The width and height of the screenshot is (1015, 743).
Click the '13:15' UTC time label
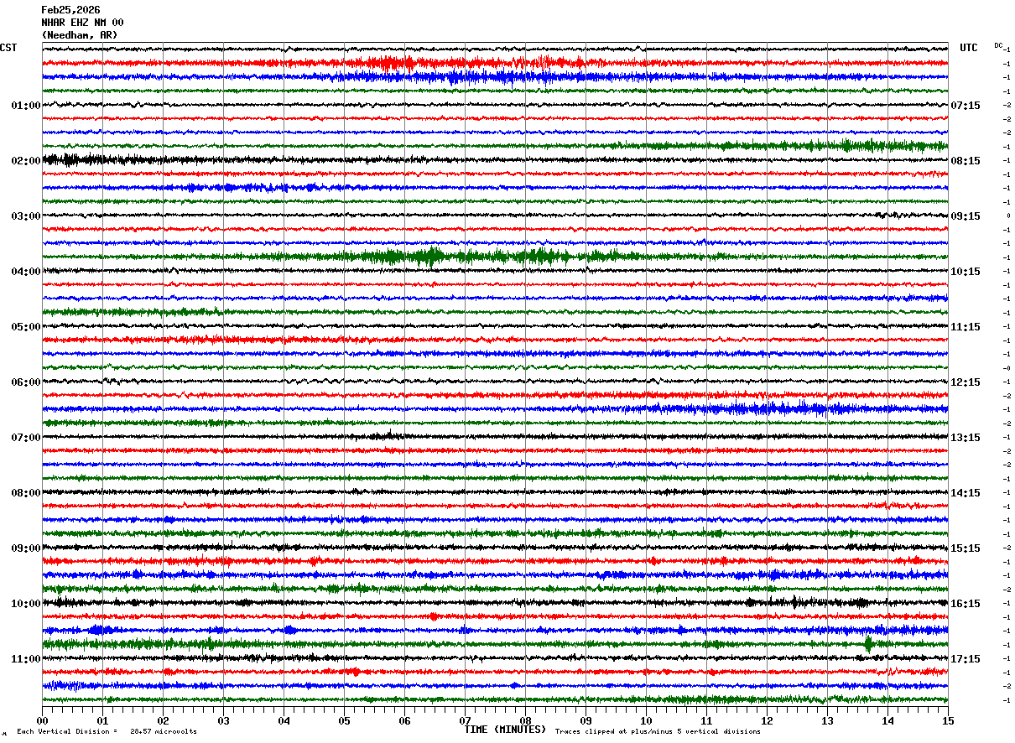[966, 438]
